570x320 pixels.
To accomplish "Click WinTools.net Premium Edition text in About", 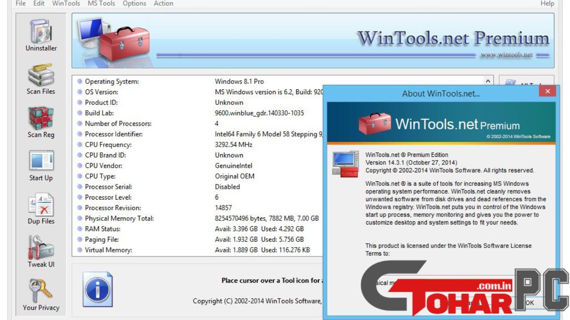I will pos(407,155).
